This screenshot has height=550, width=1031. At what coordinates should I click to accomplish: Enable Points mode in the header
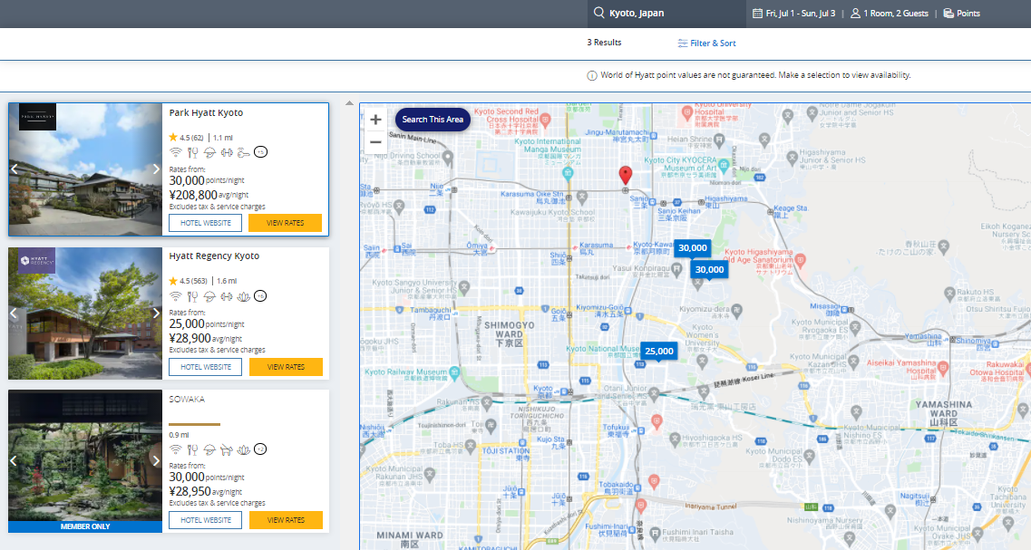click(x=960, y=13)
